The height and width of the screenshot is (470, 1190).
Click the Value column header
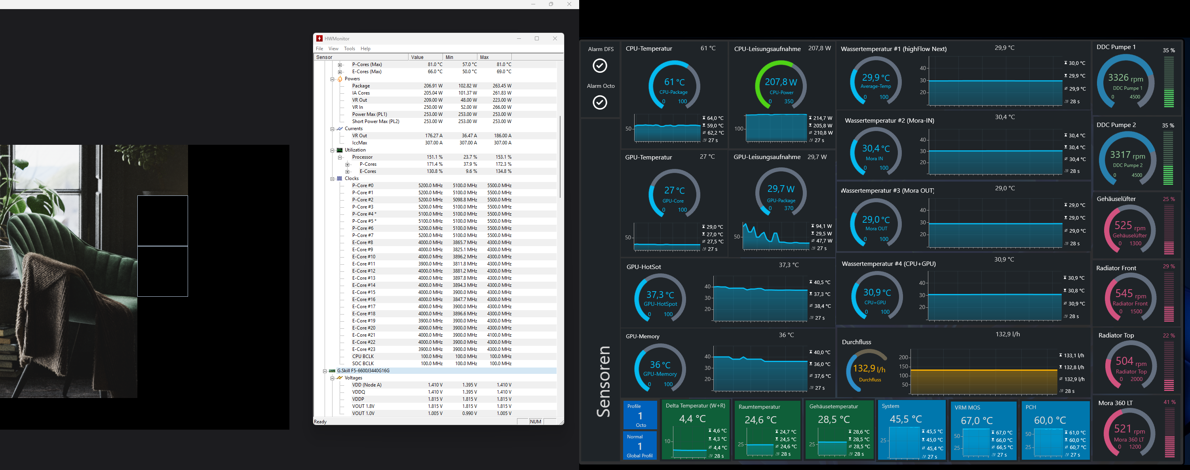pos(425,57)
